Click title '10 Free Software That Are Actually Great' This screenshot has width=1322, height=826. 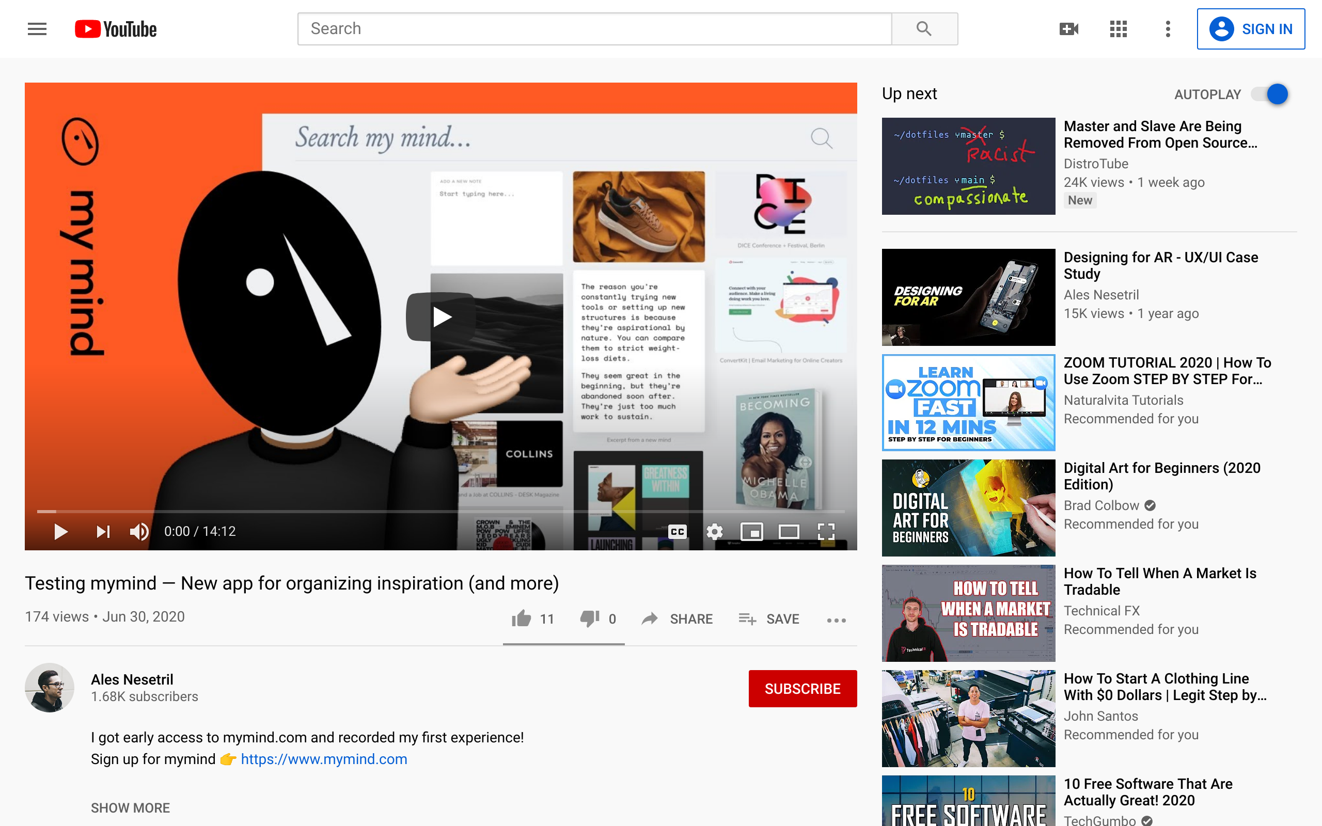point(1148,792)
